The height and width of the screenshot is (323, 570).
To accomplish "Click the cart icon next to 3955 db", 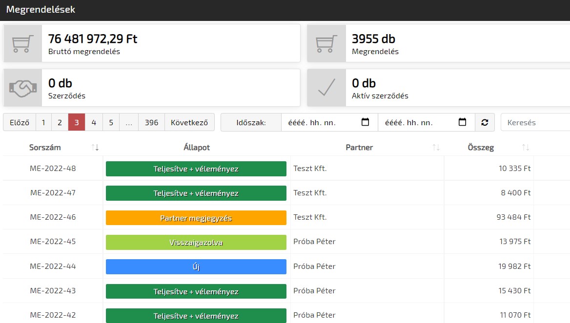I will [326, 43].
